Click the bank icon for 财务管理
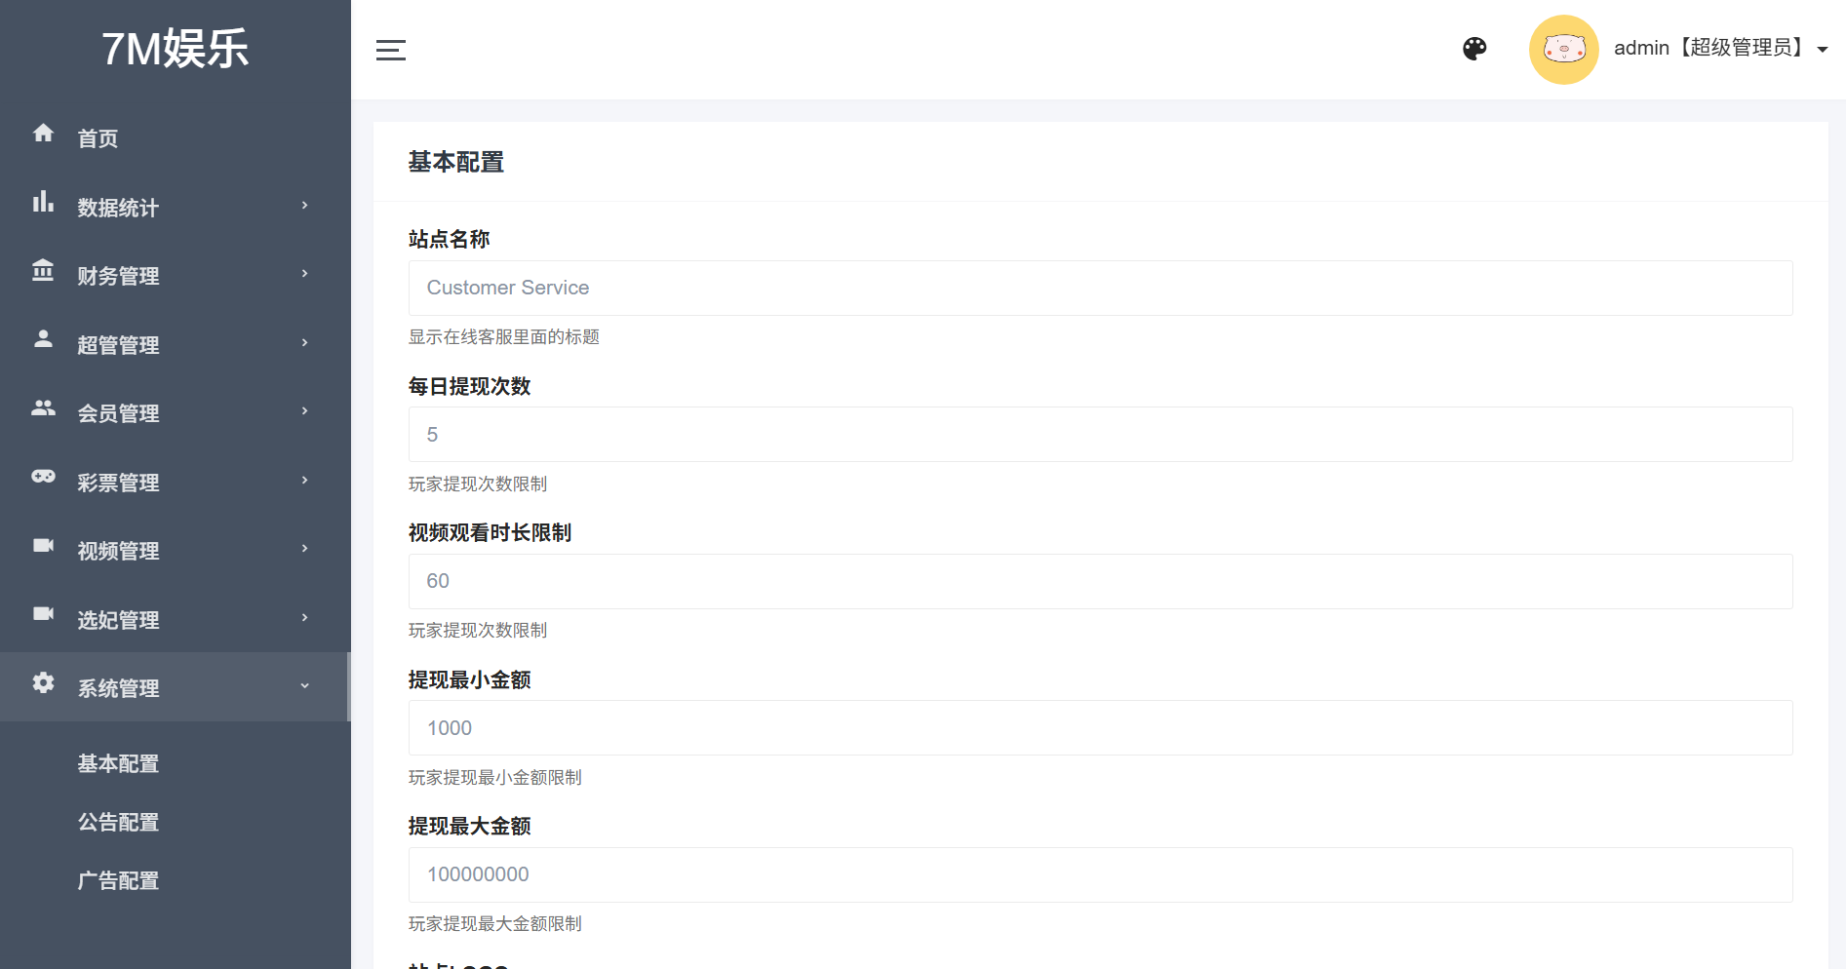This screenshot has width=1846, height=969. 43,270
